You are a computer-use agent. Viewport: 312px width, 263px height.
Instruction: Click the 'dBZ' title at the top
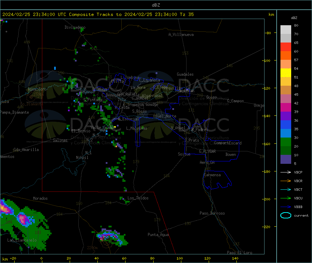click(156, 5)
